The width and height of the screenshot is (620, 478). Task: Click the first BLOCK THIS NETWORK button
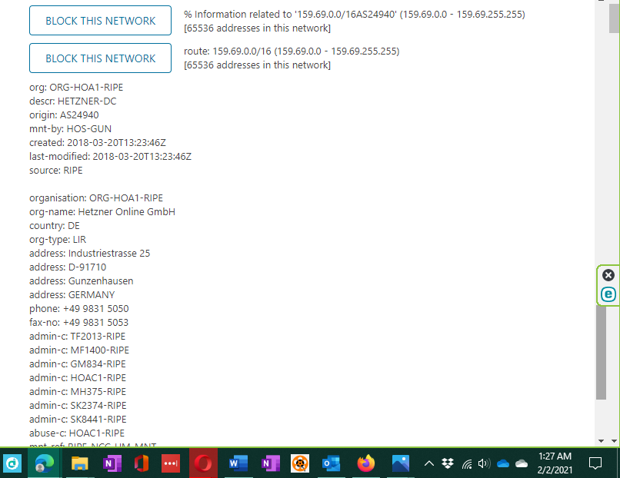tap(100, 21)
